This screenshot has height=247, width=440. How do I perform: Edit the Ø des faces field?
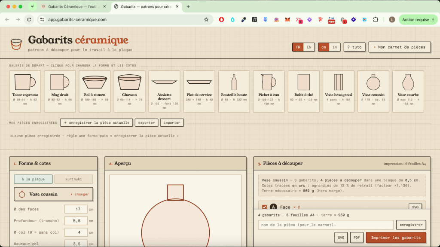(x=76, y=209)
